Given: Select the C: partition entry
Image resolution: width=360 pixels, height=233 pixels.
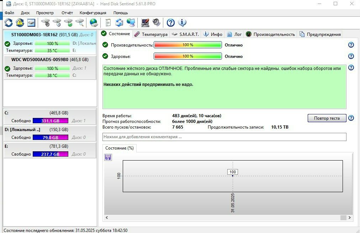Looking at the screenshot, I should (50, 117).
